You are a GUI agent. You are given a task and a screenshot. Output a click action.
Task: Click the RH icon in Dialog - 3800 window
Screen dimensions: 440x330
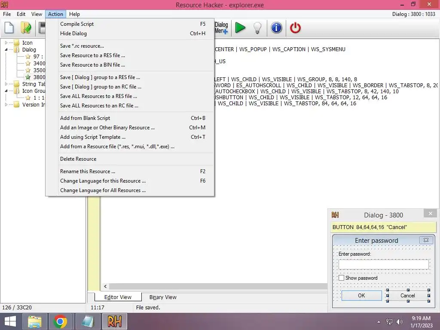[x=335, y=215]
